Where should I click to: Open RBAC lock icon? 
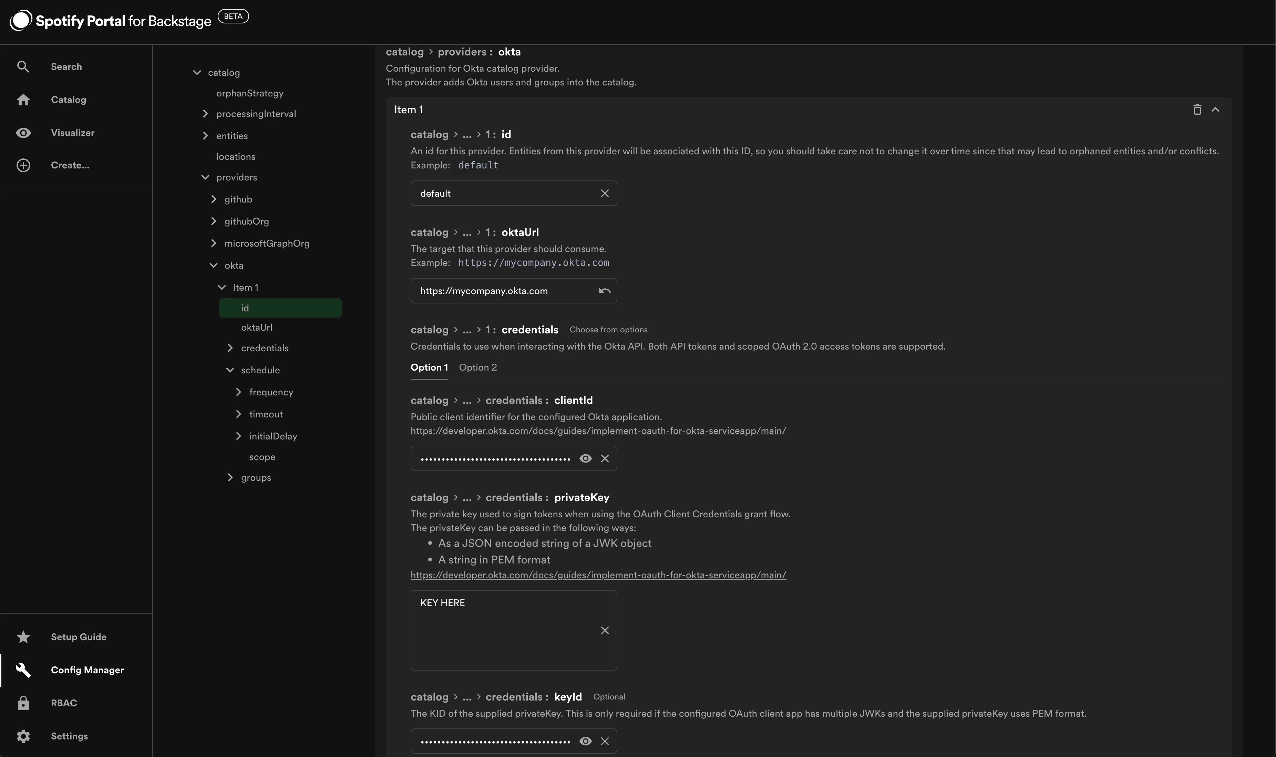click(23, 703)
